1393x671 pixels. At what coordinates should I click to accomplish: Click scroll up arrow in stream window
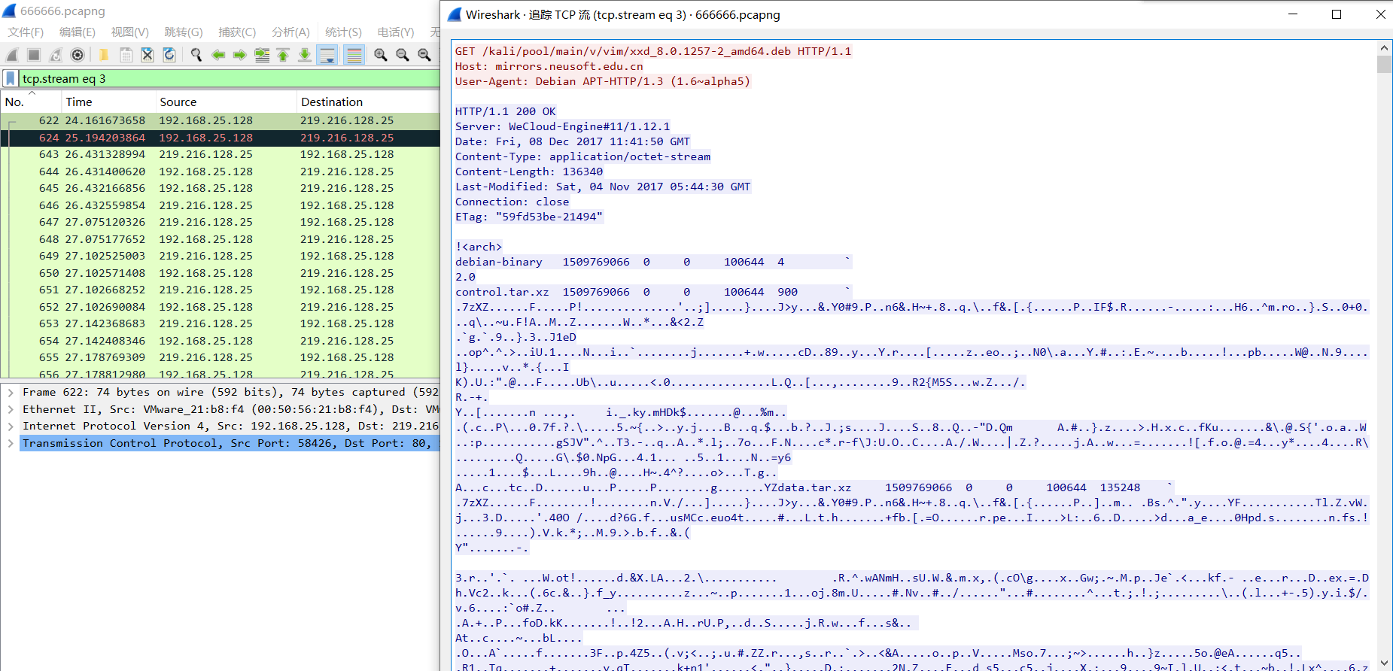pos(1384,47)
